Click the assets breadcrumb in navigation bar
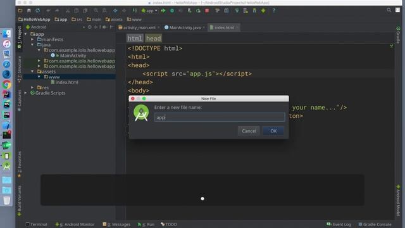 pos(114,20)
